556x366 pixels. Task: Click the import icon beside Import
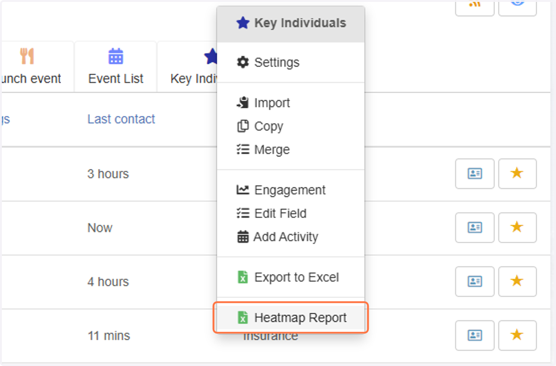(243, 103)
